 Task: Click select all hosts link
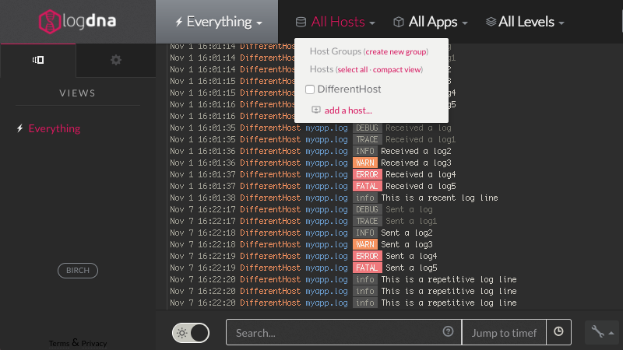coord(353,69)
